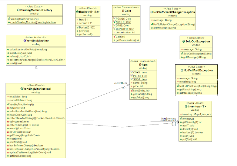Select the price: int field in Item
The width and height of the screenshot is (237, 166).
coord(138,86)
